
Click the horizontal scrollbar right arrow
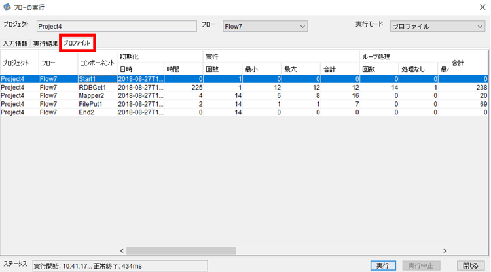coord(445,250)
